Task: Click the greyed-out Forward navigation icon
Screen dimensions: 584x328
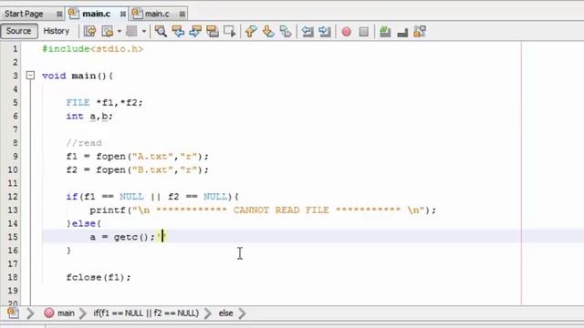Action: [131, 31]
